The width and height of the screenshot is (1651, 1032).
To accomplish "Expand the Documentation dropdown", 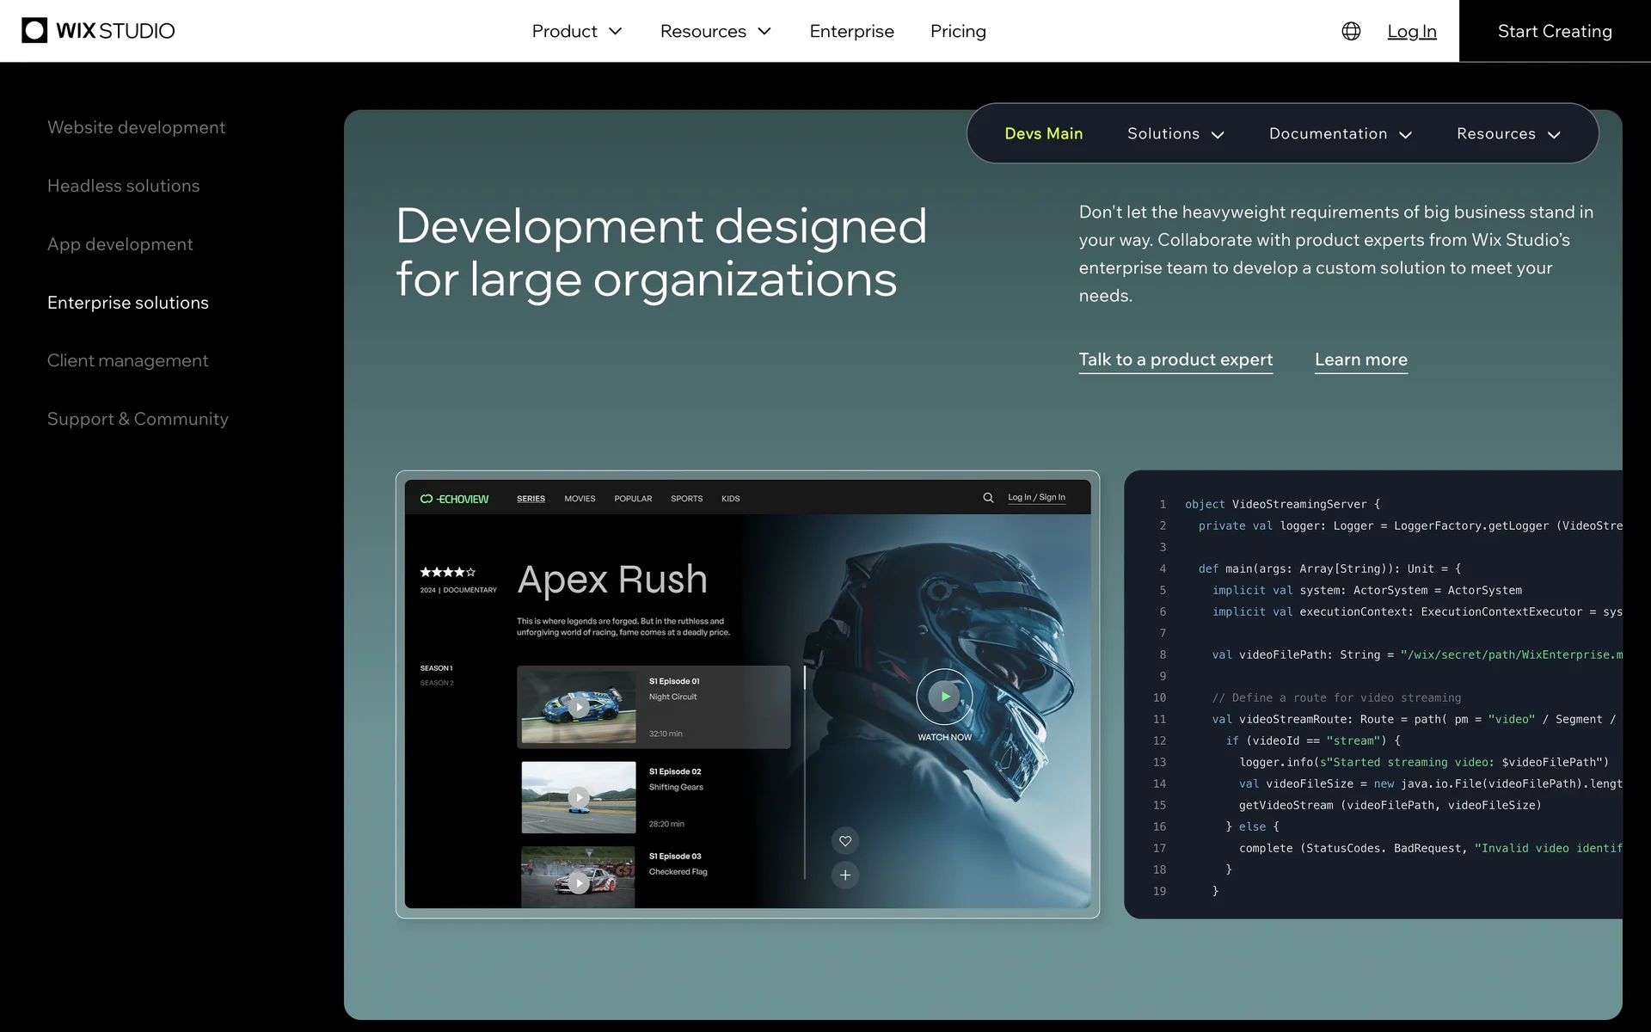I will [x=1340, y=133].
